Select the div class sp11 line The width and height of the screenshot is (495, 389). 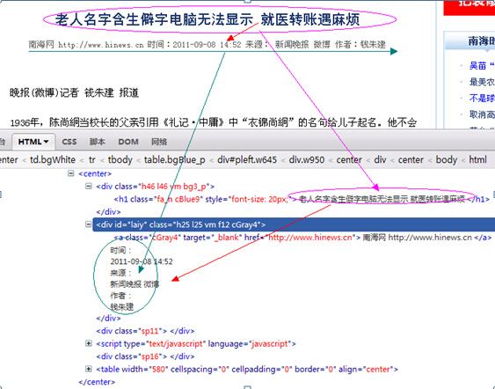click(145, 331)
